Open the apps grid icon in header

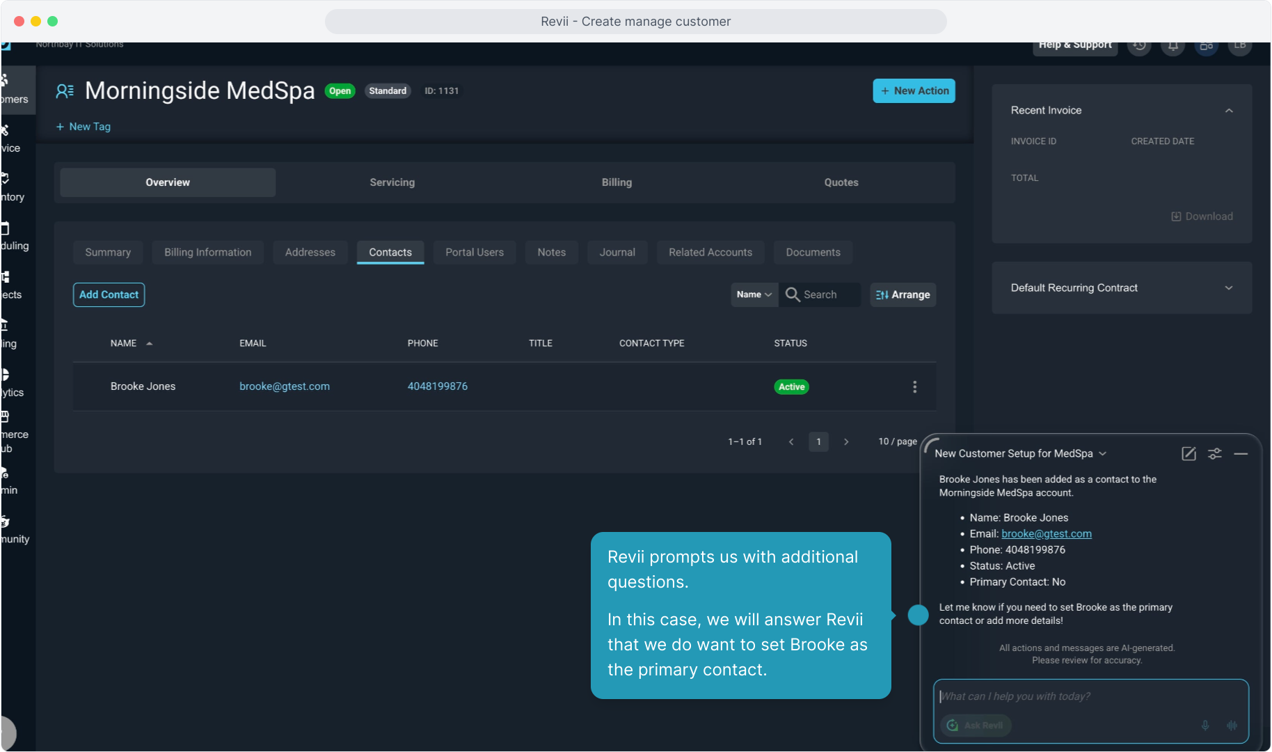point(1206,46)
